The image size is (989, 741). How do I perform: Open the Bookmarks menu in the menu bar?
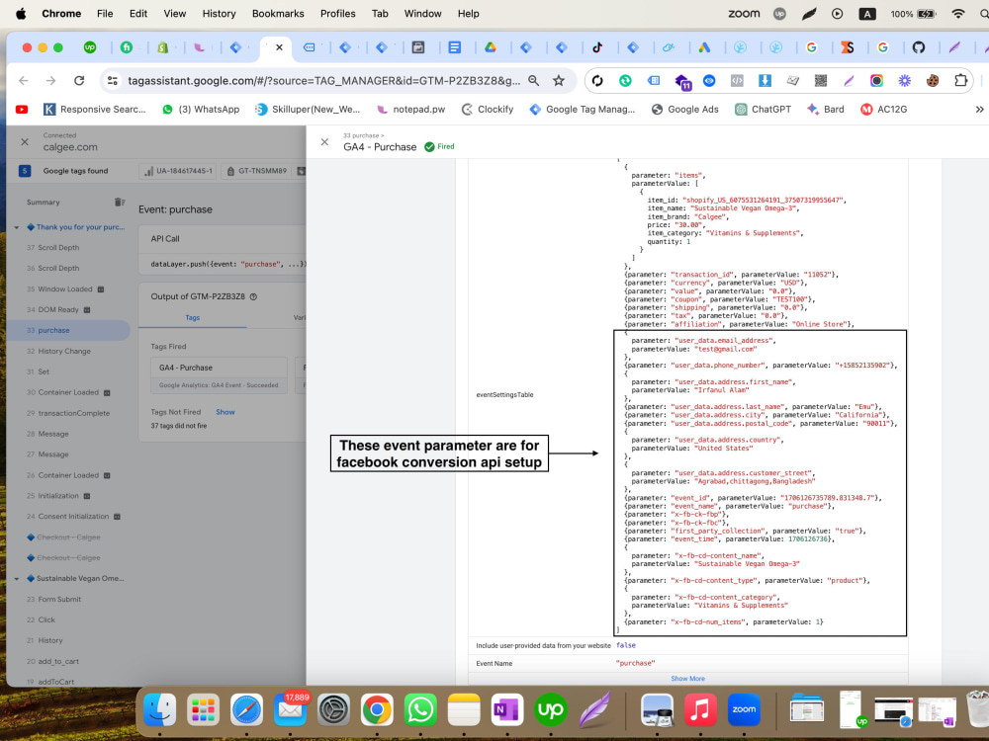[x=278, y=13]
